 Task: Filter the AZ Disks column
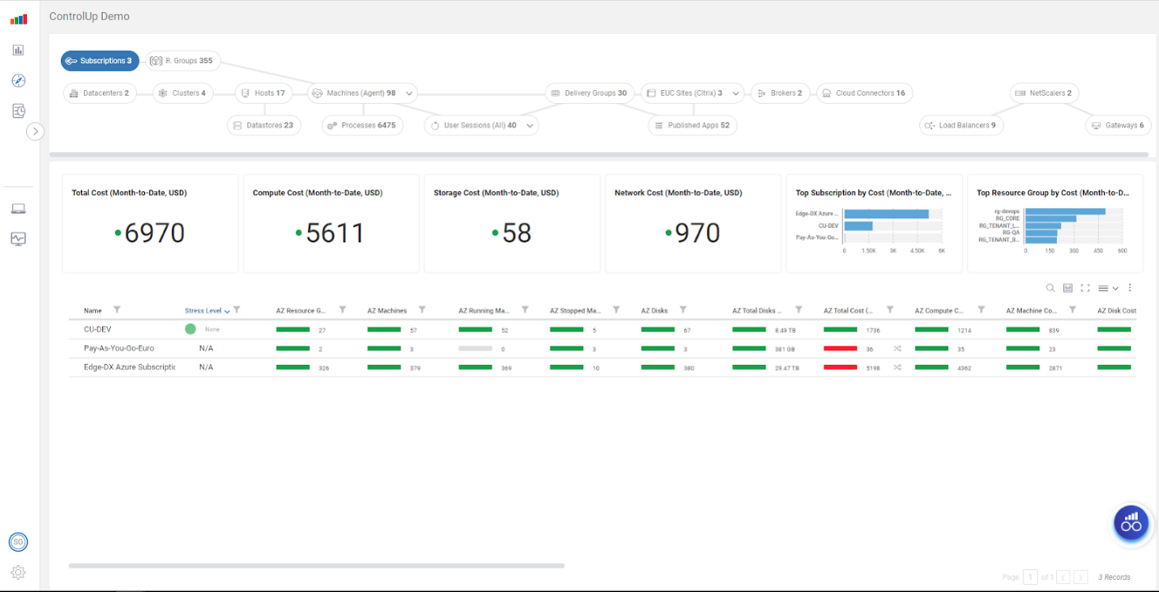coord(682,310)
